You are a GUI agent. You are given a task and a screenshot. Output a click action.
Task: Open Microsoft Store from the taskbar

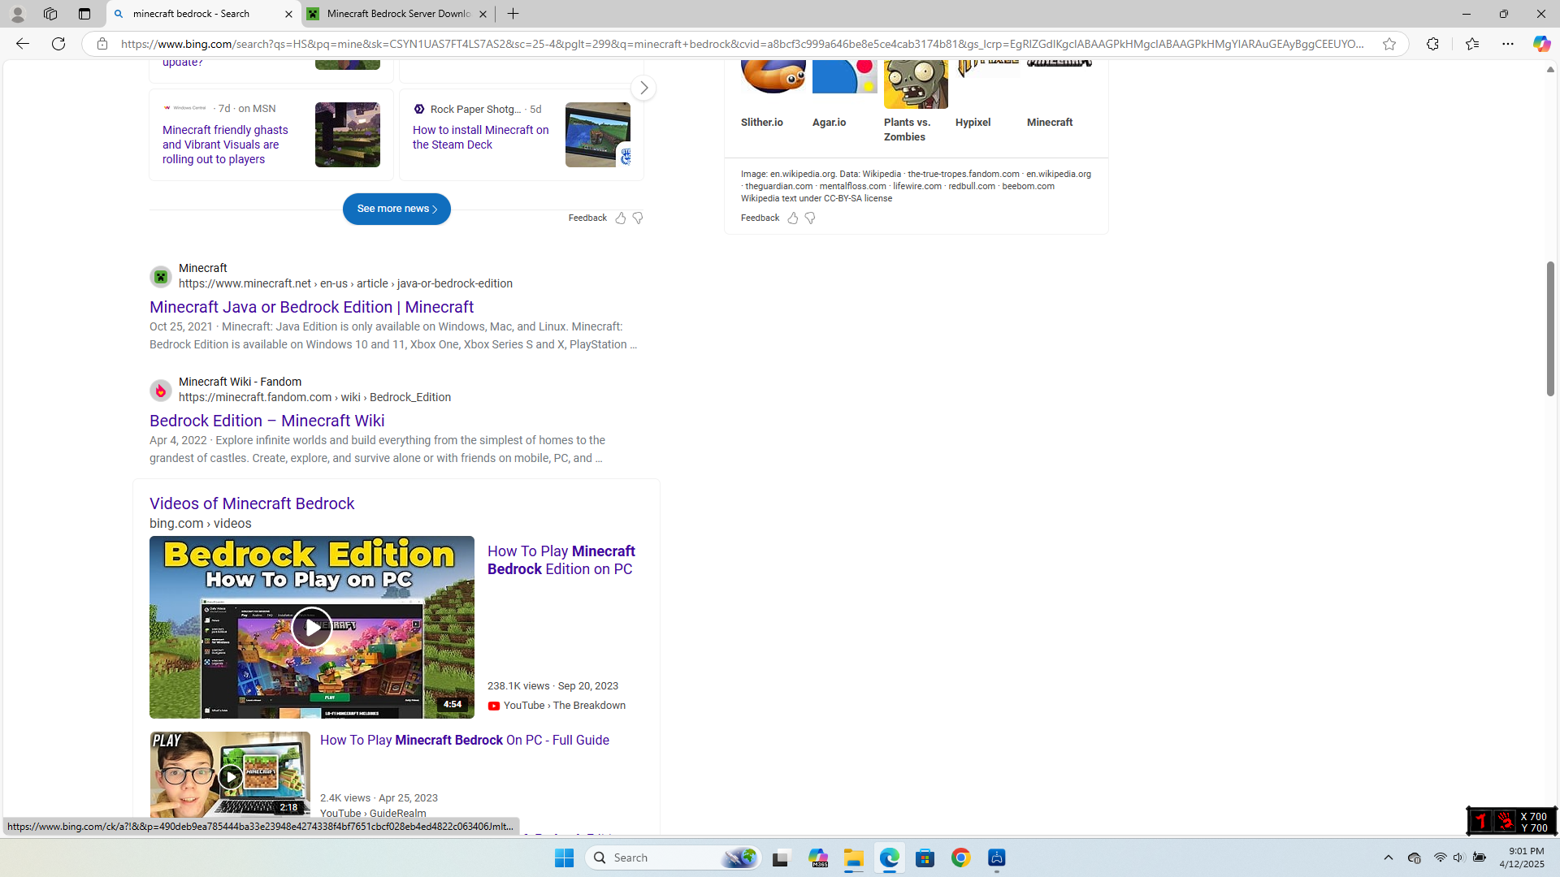point(925,858)
